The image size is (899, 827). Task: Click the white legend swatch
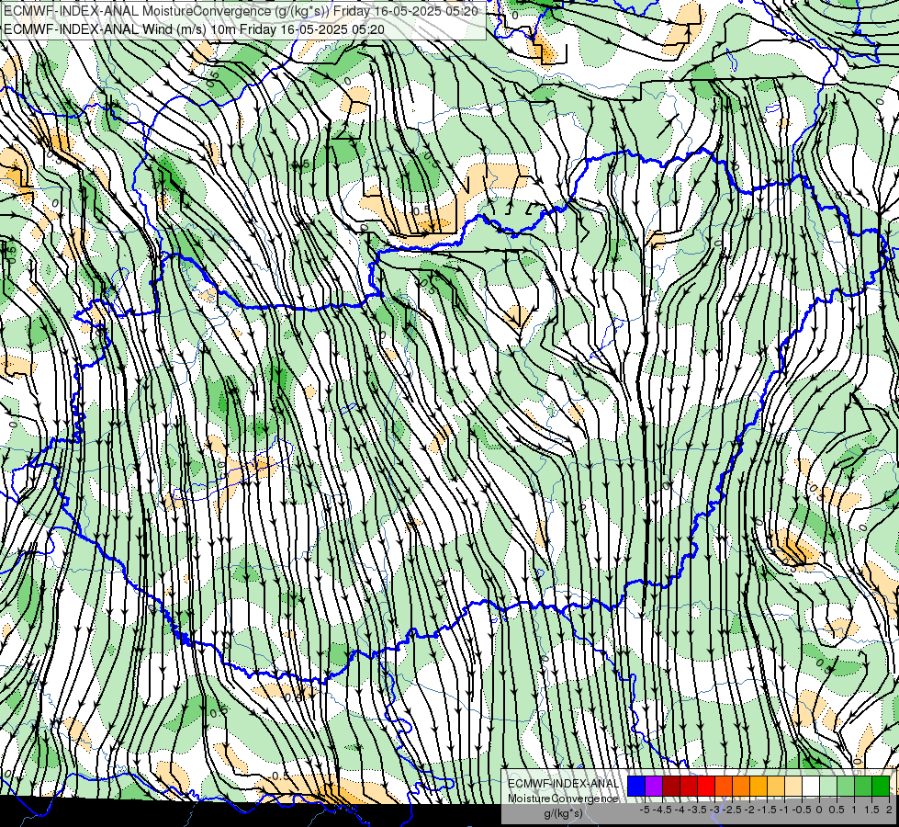click(811, 787)
